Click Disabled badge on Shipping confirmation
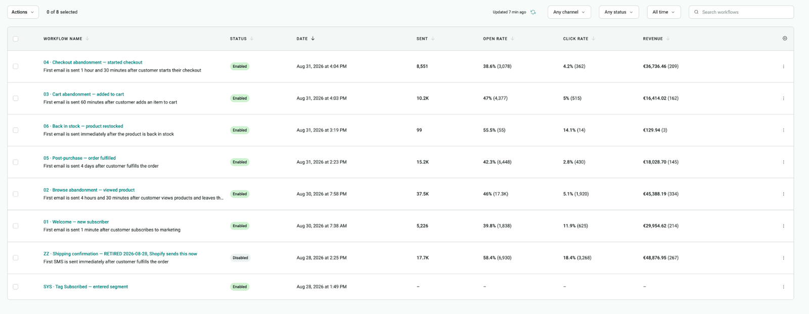 [x=240, y=258]
